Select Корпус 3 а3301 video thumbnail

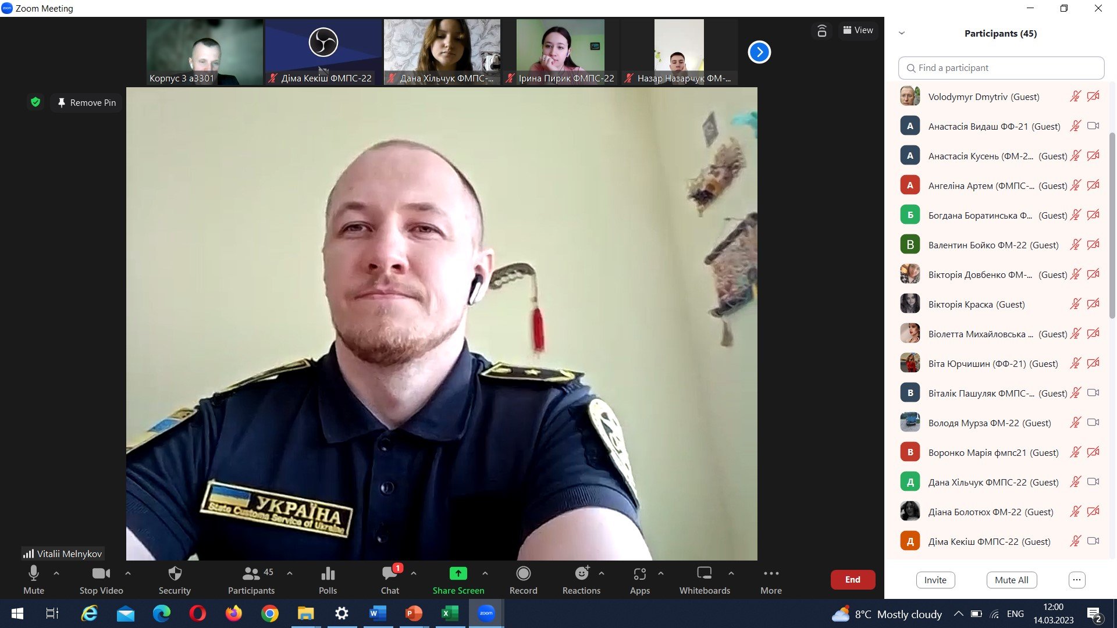point(205,52)
